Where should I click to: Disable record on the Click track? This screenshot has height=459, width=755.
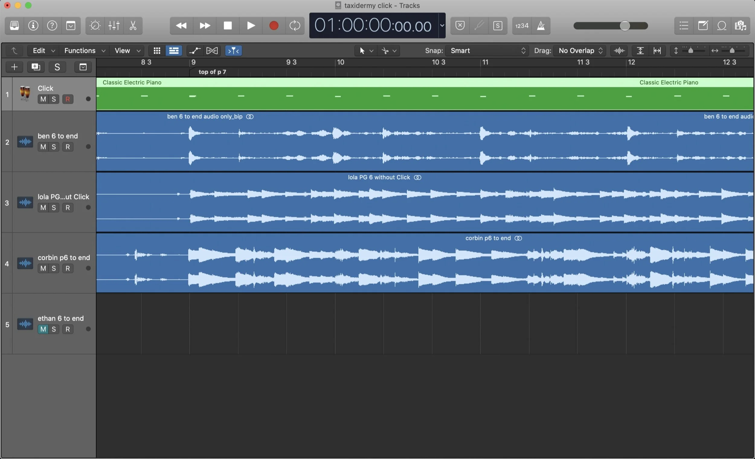(x=68, y=99)
